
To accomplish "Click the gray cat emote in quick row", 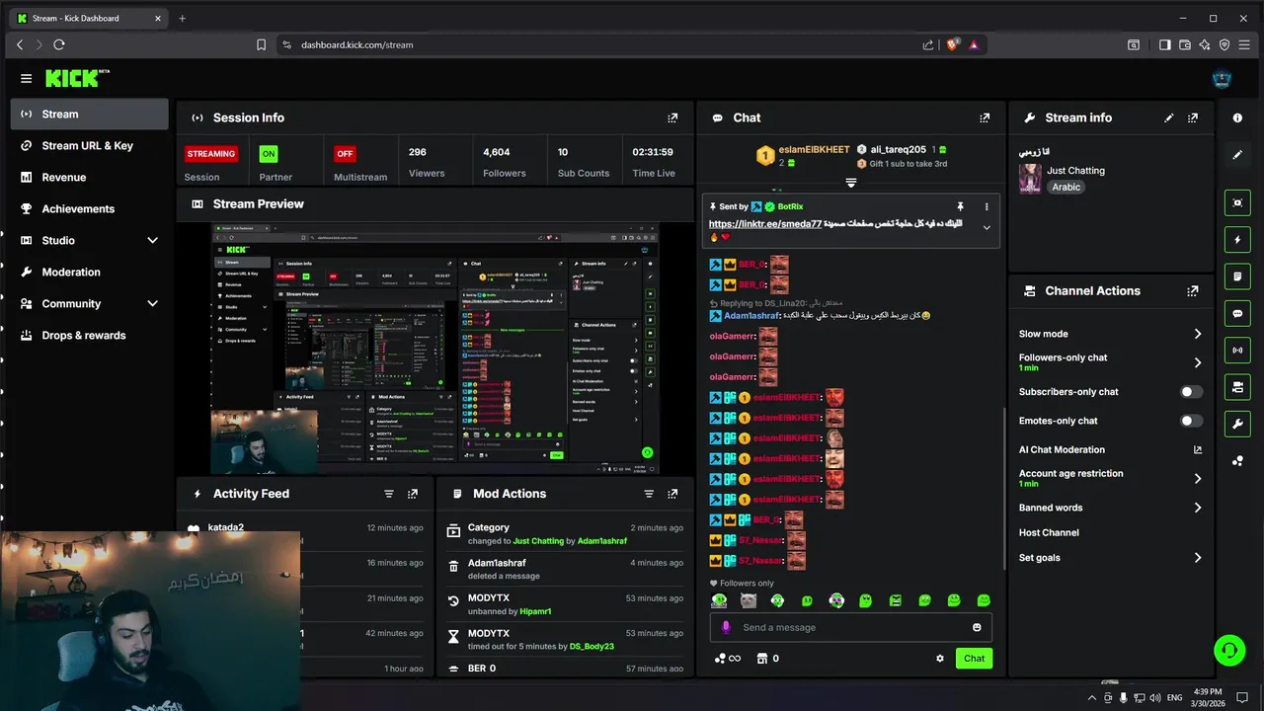I will tap(749, 600).
